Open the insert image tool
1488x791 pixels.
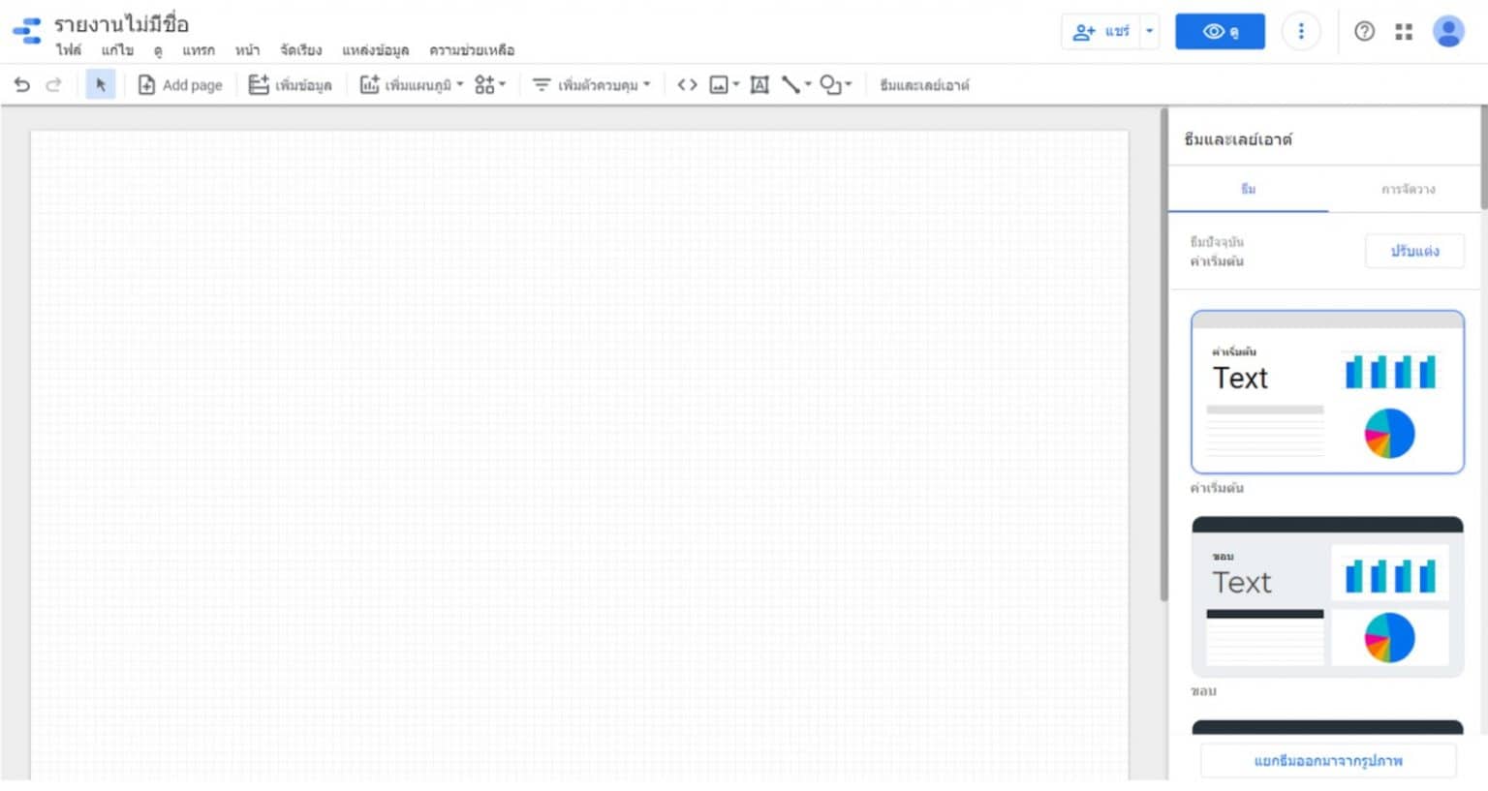coord(718,85)
